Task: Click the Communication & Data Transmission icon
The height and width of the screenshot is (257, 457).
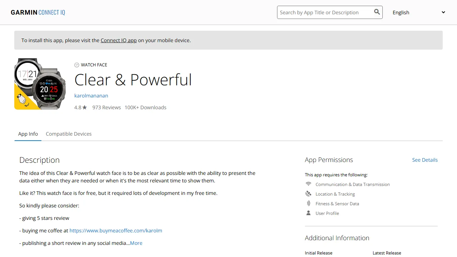Action: pos(308,184)
